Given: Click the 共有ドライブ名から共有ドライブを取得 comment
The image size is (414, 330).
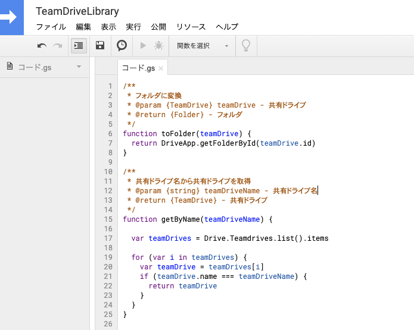Looking at the screenshot, I should [193, 181].
